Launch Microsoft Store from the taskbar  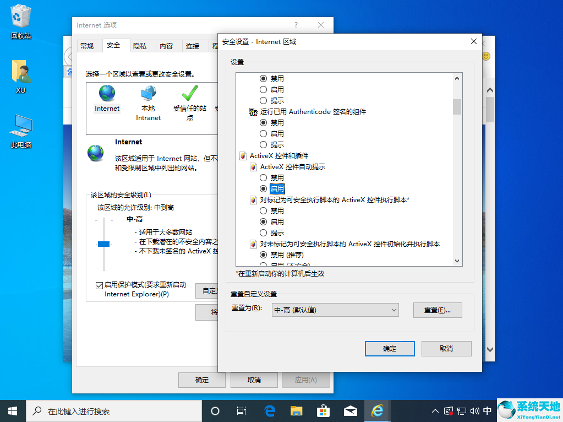(x=323, y=410)
